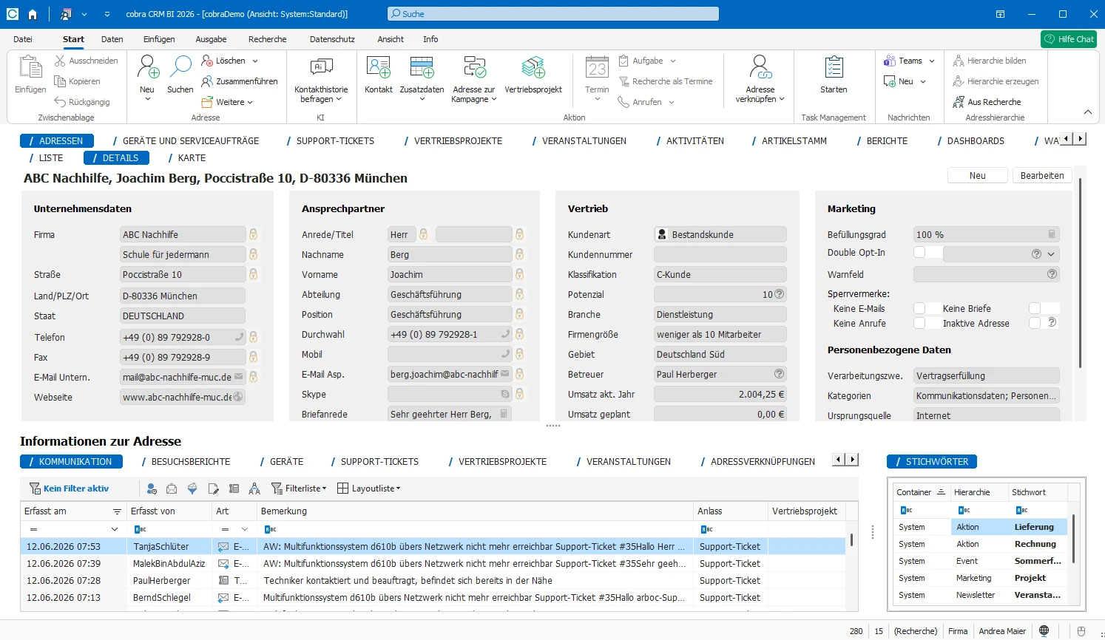Click the help icon in the Warnfeld field

pos(1052,274)
